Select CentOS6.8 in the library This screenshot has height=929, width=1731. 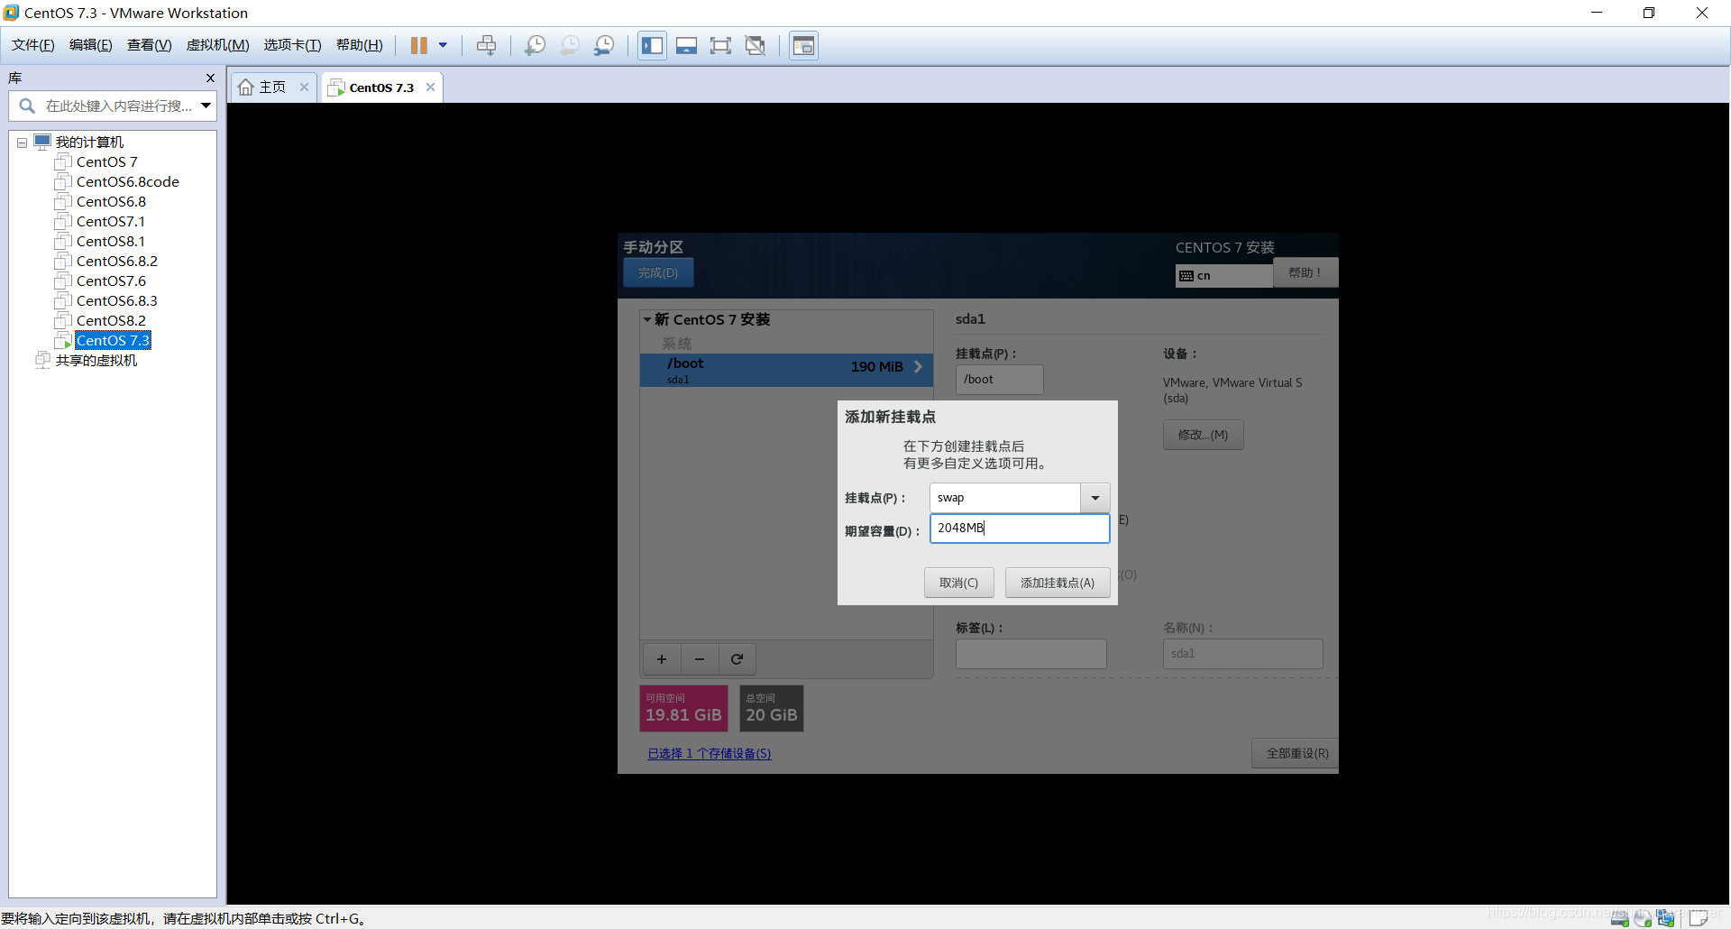pyautogui.click(x=111, y=201)
